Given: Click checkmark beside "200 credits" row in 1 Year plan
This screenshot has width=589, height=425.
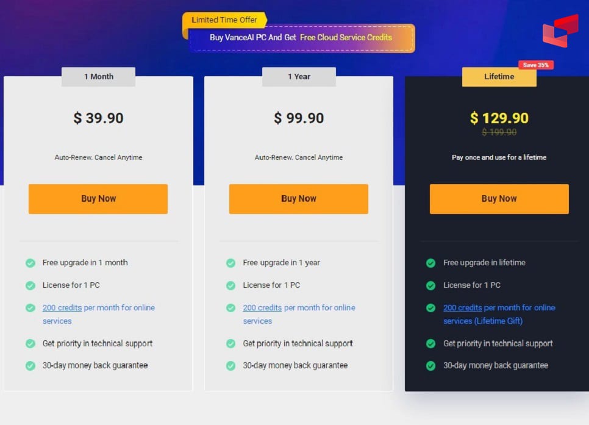Looking at the screenshot, I should 231,308.
